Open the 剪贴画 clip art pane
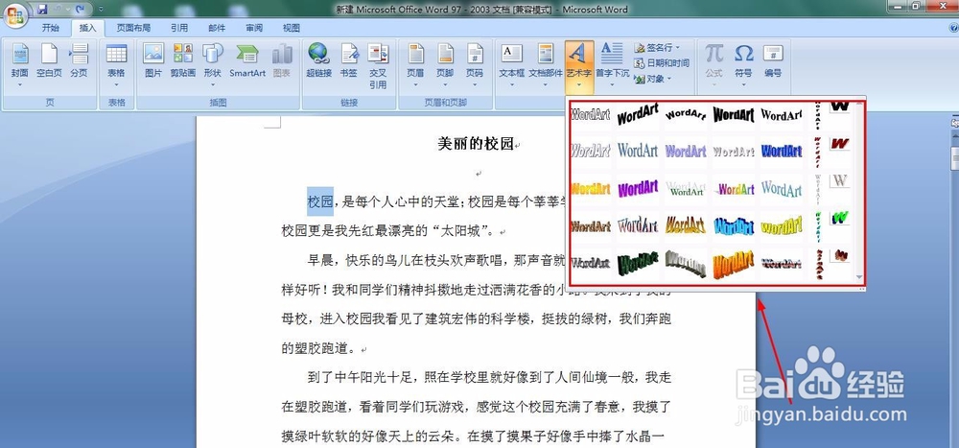This screenshot has width=959, height=448. point(183,61)
